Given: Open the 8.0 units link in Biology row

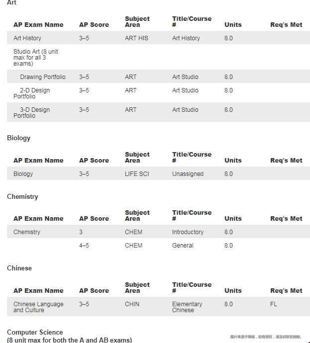Looking at the screenshot, I should click(x=228, y=174).
